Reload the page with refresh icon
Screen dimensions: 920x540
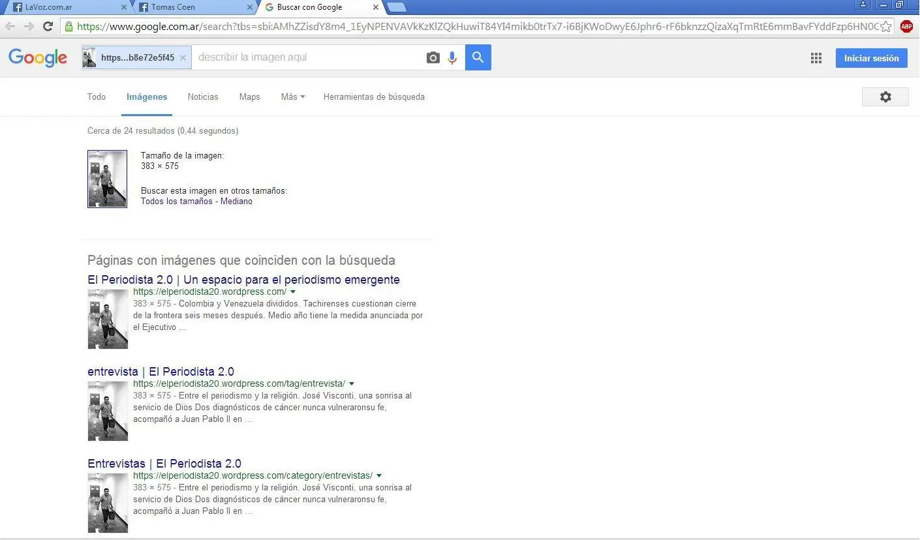(48, 27)
